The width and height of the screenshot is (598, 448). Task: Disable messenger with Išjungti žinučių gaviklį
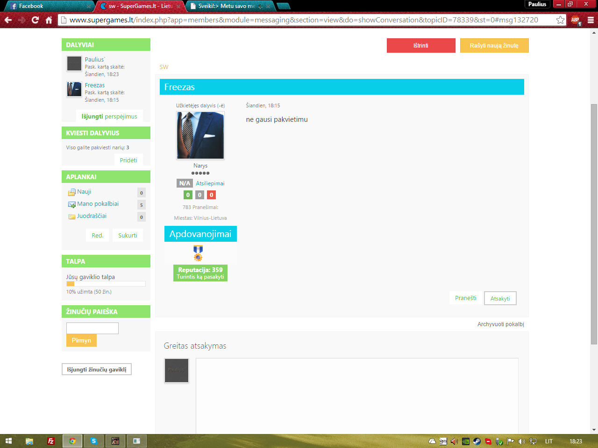[97, 369]
